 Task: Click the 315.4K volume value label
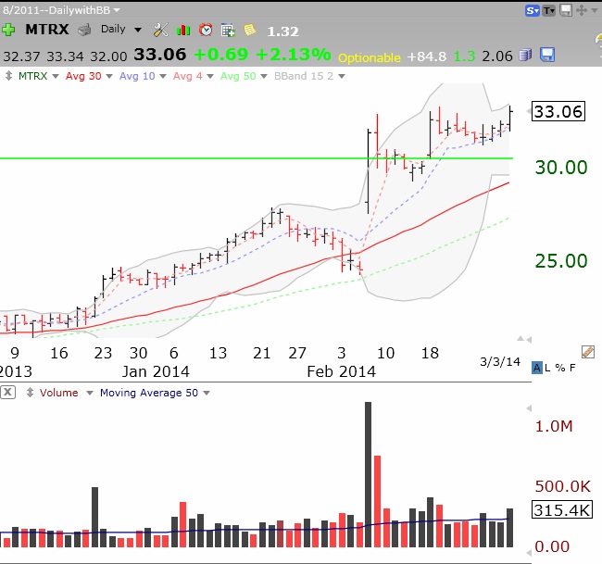tap(561, 510)
